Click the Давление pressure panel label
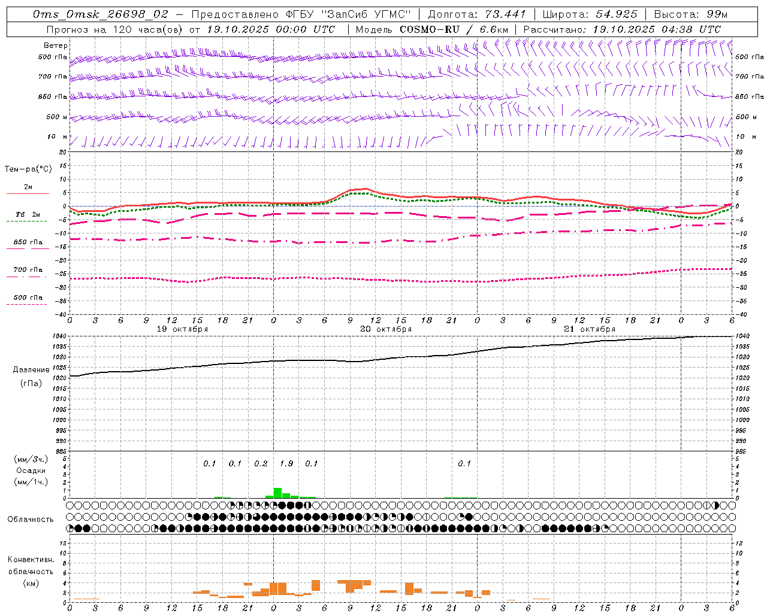Screen dimensions: 767x613 tap(31, 370)
